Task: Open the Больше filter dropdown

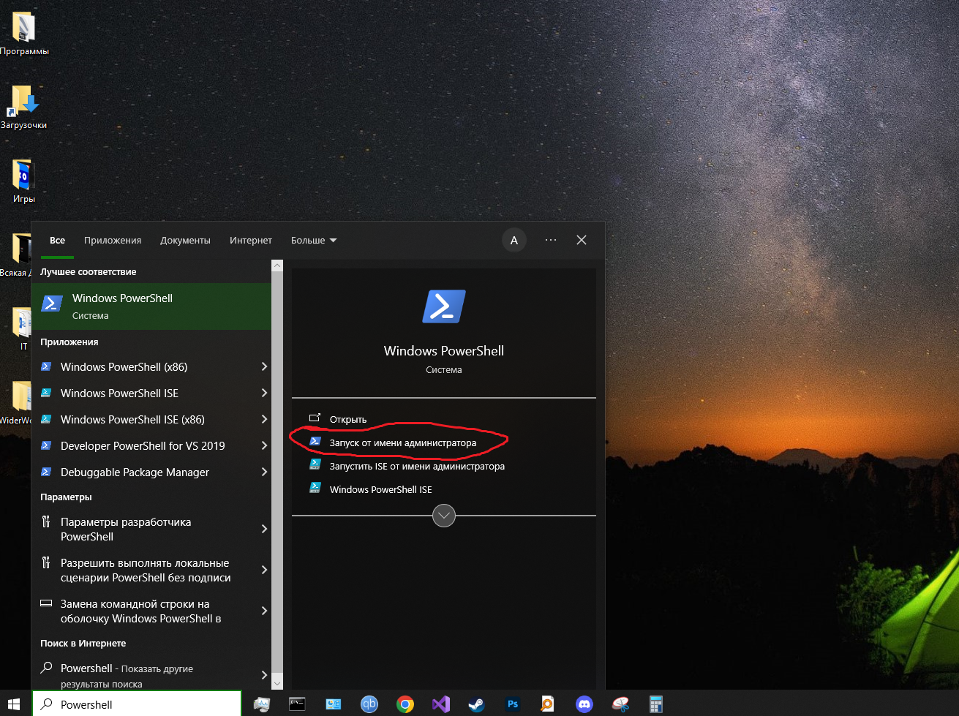Action: point(314,240)
